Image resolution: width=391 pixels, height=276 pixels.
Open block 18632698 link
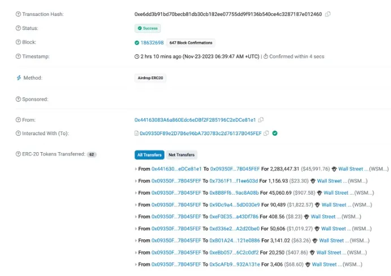152,42
